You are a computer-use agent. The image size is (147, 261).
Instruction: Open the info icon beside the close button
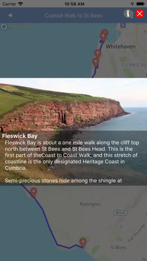(x=128, y=13)
